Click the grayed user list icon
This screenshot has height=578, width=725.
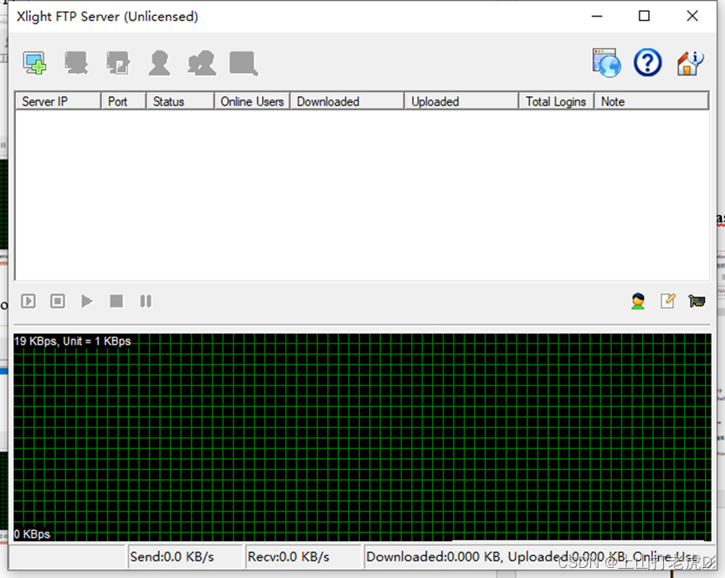click(159, 63)
